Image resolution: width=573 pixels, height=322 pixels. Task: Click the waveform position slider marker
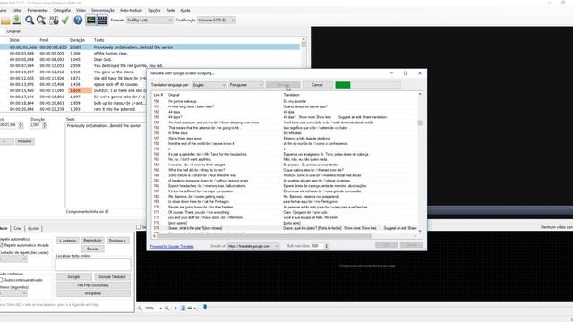pyautogui.click(x=205, y=308)
